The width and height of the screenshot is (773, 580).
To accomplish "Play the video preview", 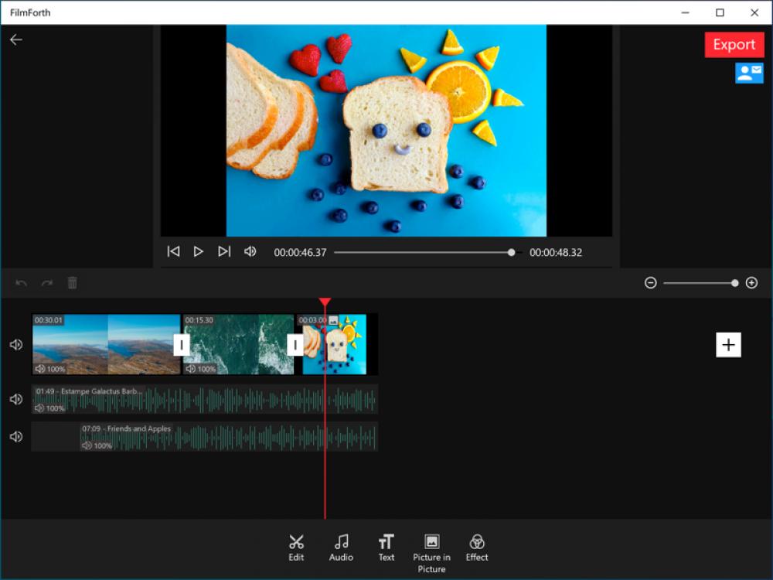I will pyautogui.click(x=199, y=251).
